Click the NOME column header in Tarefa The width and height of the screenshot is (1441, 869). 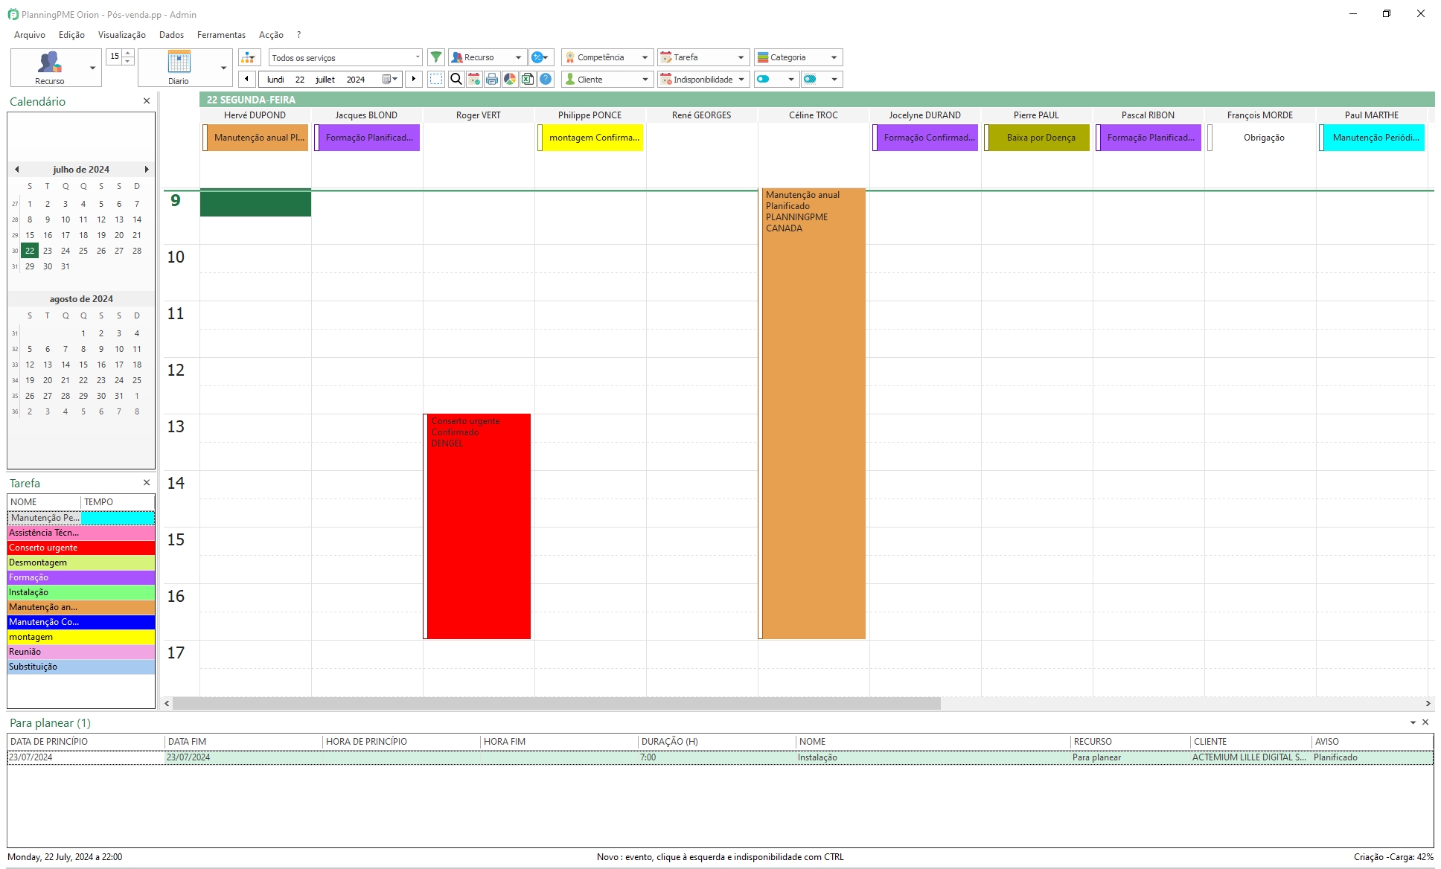(44, 502)
